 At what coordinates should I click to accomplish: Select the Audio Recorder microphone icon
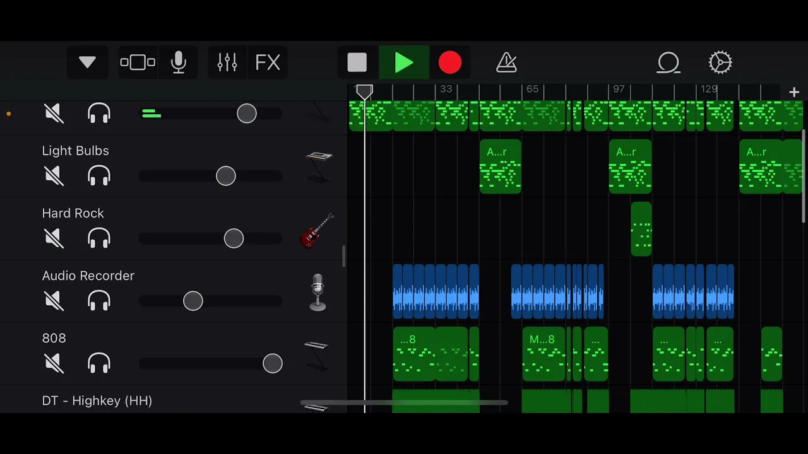click(318, 292)
